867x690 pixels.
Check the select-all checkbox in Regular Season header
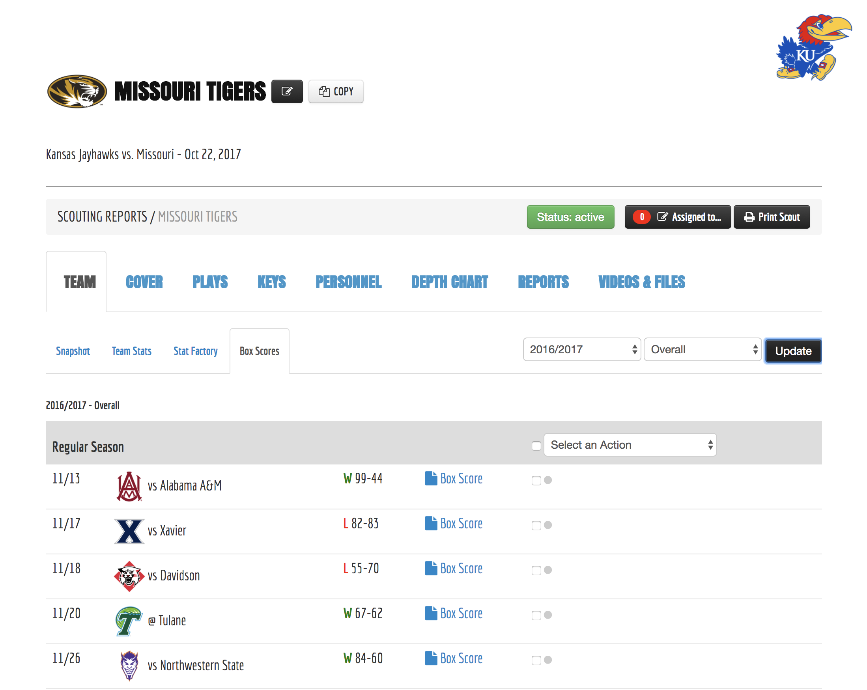tap(536, 446)
